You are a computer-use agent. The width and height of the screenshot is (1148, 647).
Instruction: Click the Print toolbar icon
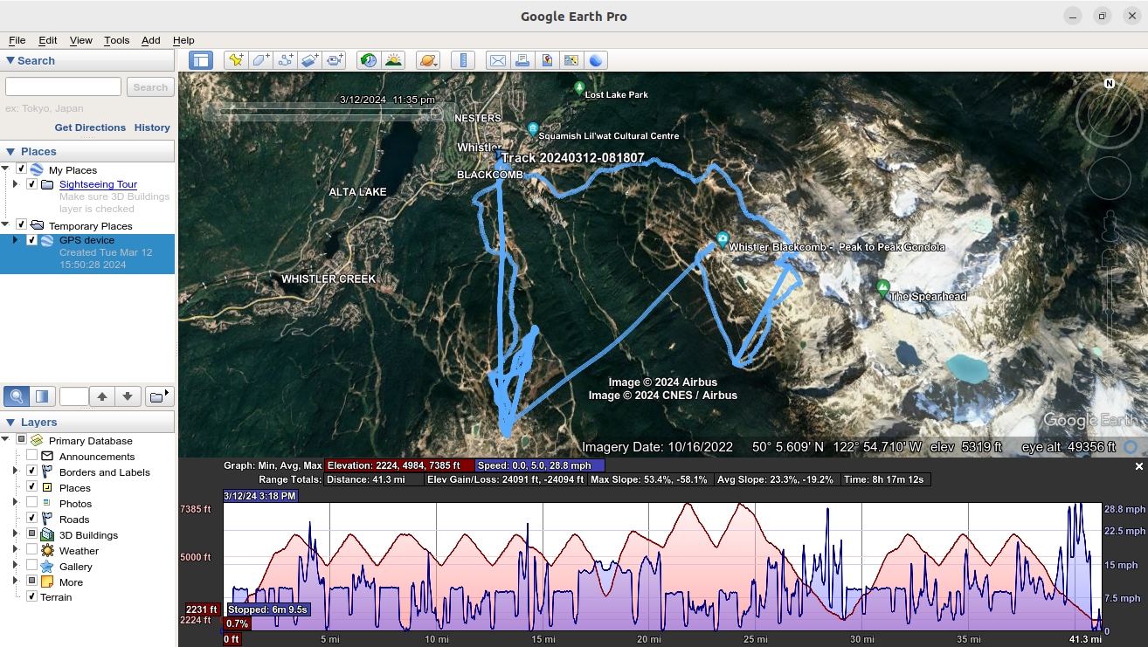tap(522, 60)
